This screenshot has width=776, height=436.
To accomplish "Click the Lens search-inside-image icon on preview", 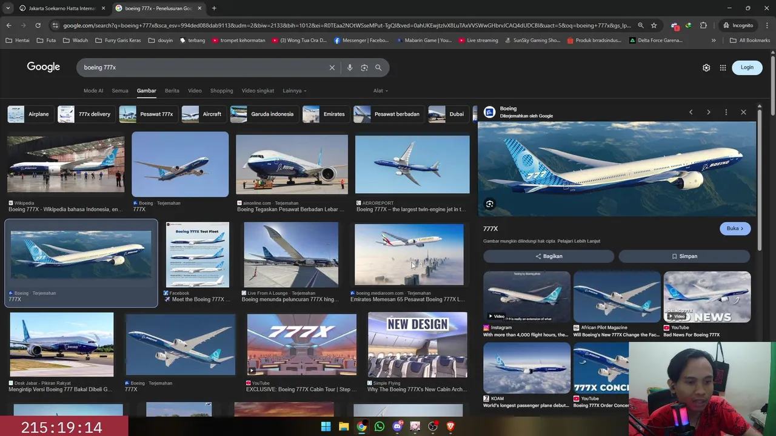I will 490,204.
